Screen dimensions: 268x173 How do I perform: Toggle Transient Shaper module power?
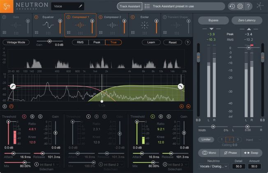tap(164, 17)
